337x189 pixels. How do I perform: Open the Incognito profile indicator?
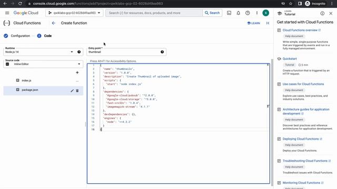[315, 4]
